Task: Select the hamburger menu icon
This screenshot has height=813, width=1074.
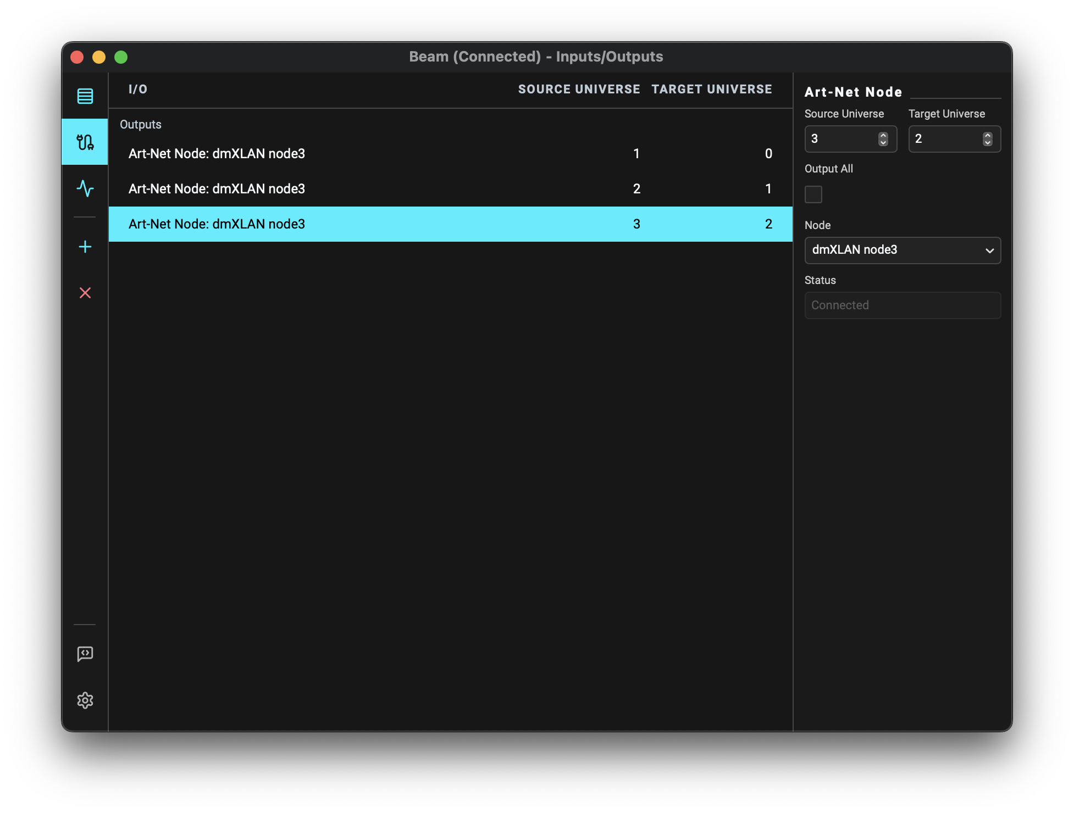Action: 85,96
